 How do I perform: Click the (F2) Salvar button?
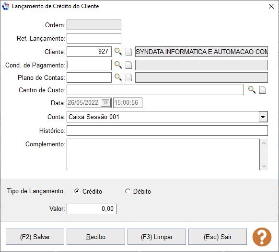(x=35, y=237)
